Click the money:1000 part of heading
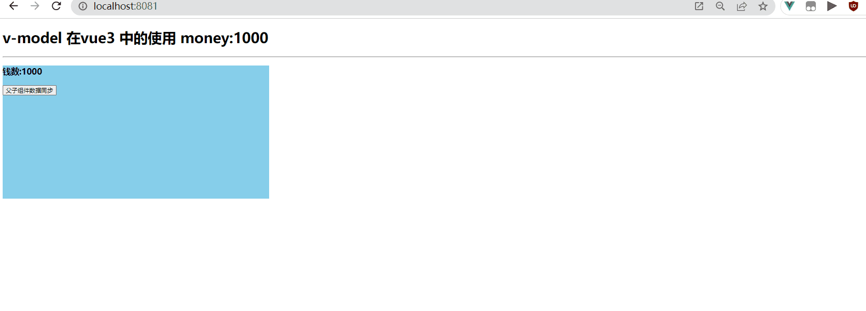Screen dimensions: 866x311 click(x=224, y=38)
